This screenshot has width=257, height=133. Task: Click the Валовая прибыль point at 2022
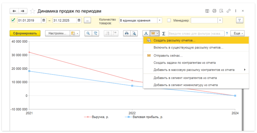[x=132, y=86]
